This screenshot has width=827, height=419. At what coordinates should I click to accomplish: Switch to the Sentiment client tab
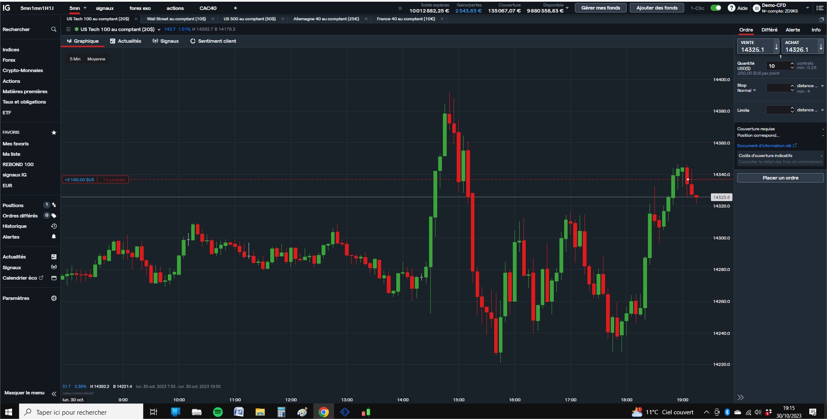[x=213, y=41]
